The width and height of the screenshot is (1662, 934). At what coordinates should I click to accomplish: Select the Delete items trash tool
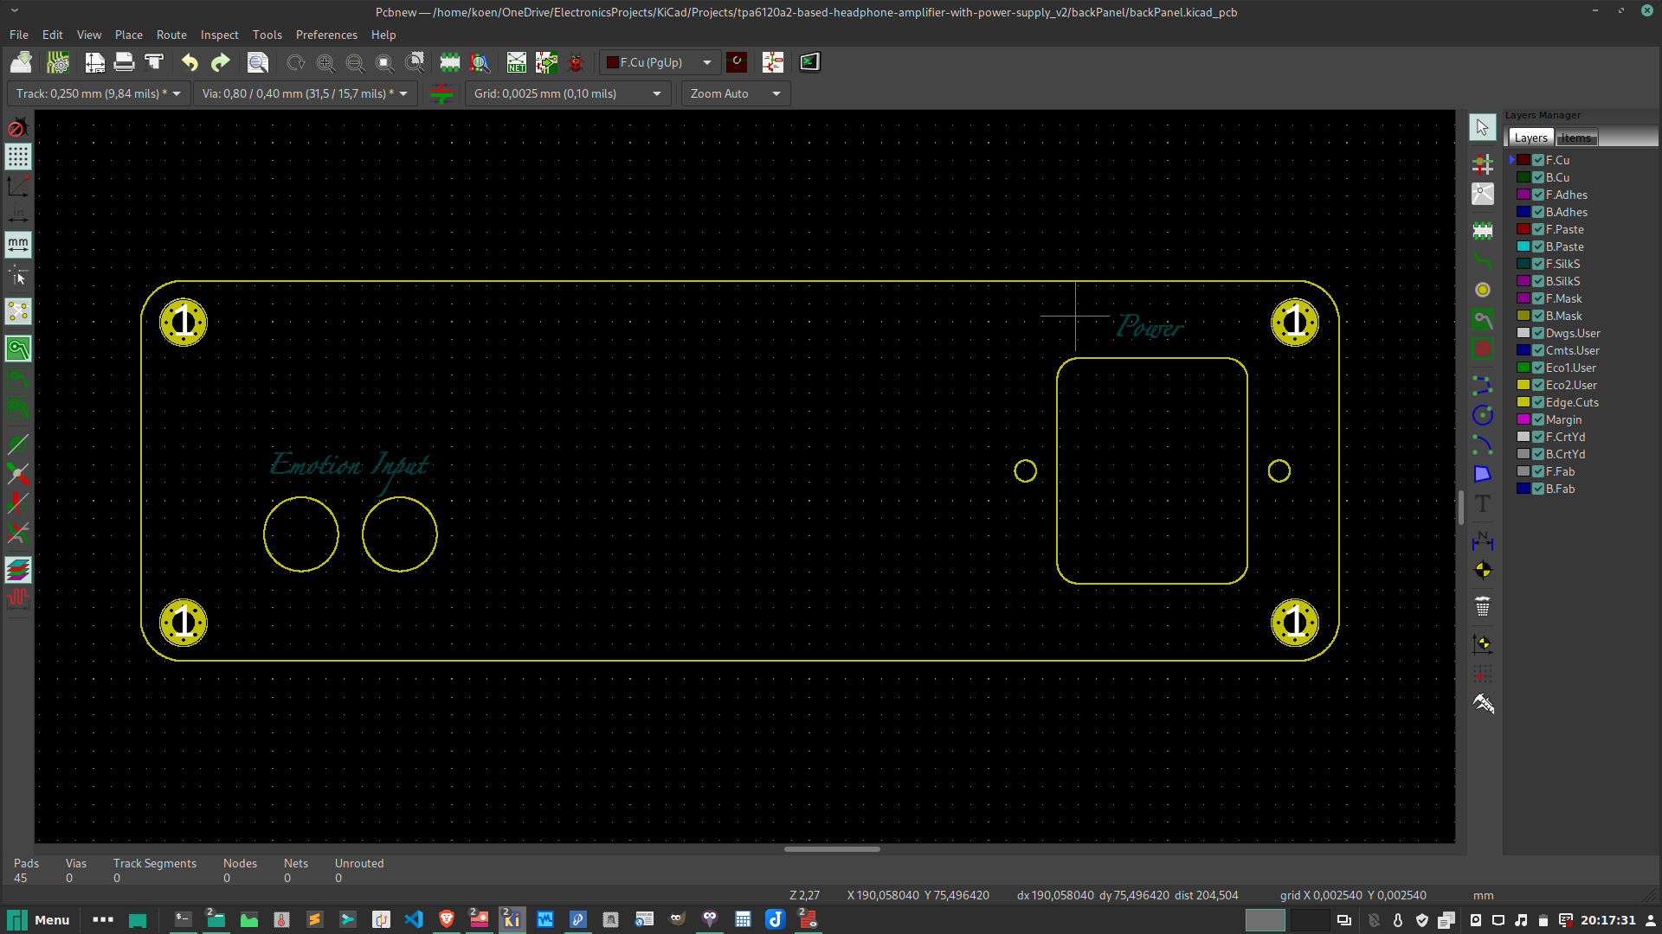coord(1483,606)
